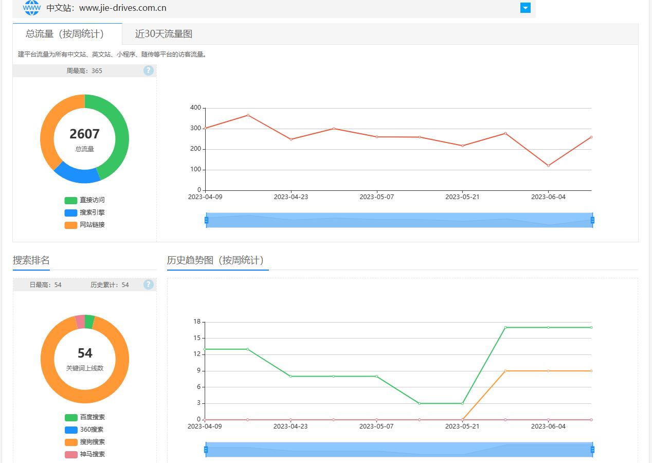Image resolution: width=652 pixels, height=463 pixels.
Task: Toggle 搜索引擎 legend swatch
Action: [71, 212]
